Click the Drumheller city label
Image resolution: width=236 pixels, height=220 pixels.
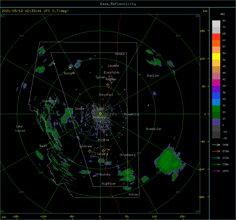pyautogui.click(x=154, y=129)
